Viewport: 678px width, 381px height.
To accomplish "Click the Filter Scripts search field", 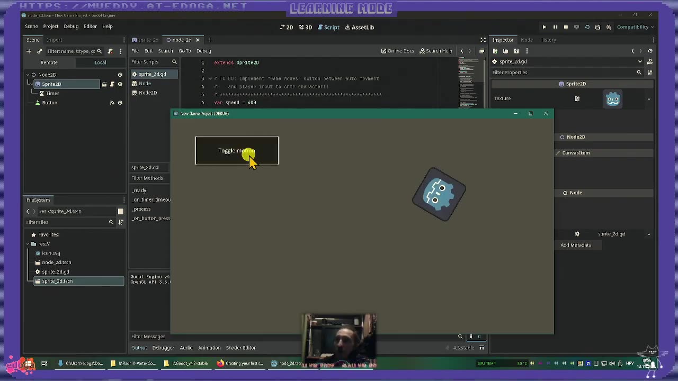I will (x=154, y=62).
